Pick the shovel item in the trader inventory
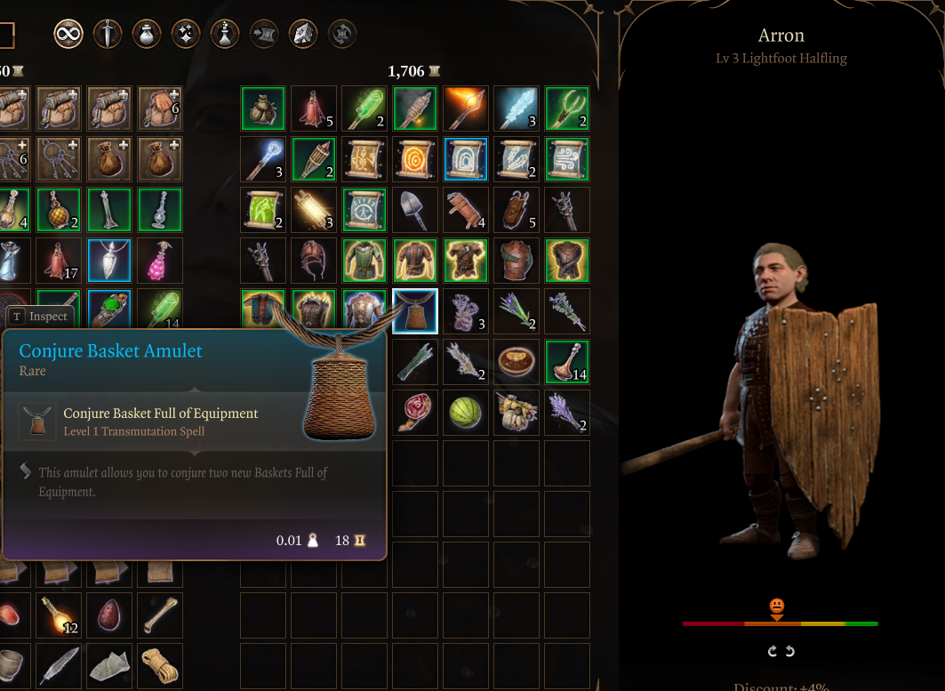Image resolution: width=945 pixels, height=691 pixels. pyautogui.click(x=415, y=210)
